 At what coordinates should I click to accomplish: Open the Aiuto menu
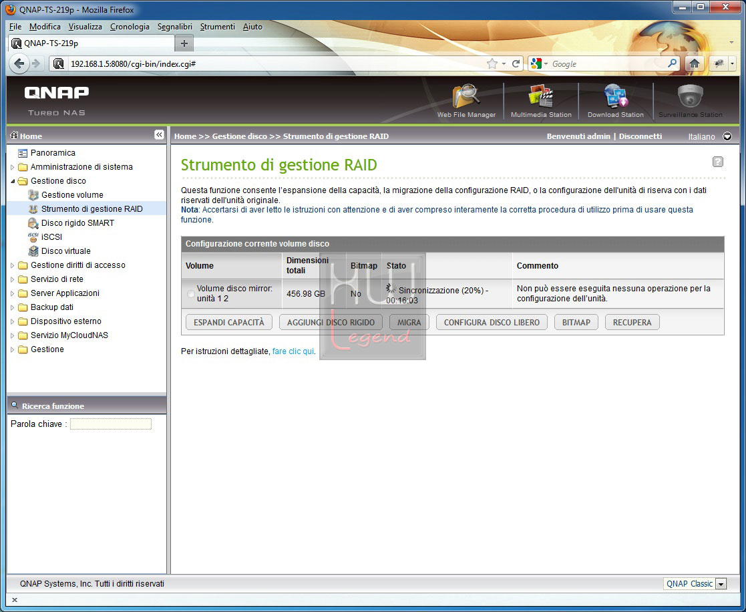click(252, 27)
